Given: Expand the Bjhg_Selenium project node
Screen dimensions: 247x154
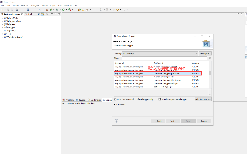Looking at the screenshot, I should coord(2,21).
